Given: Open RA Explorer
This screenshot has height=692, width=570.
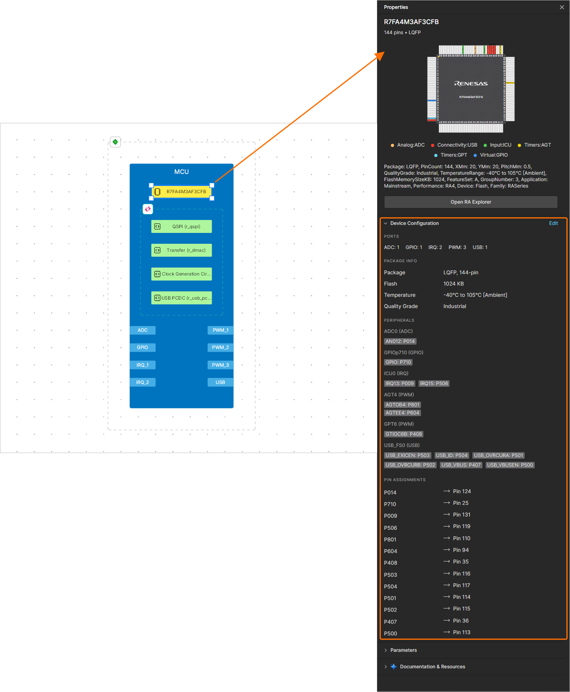Looking at the screenshot, I should tap(471, 202).
